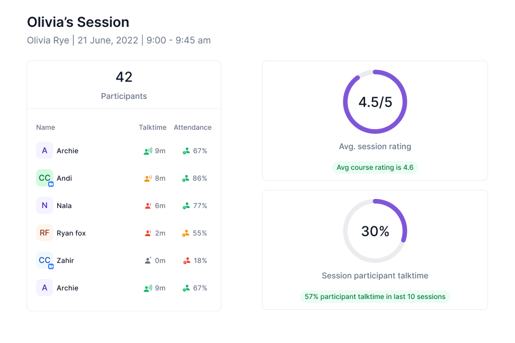Click the "57% participant talktime" badge
This screenshot has width=515, height=343.
click(375, 297)
